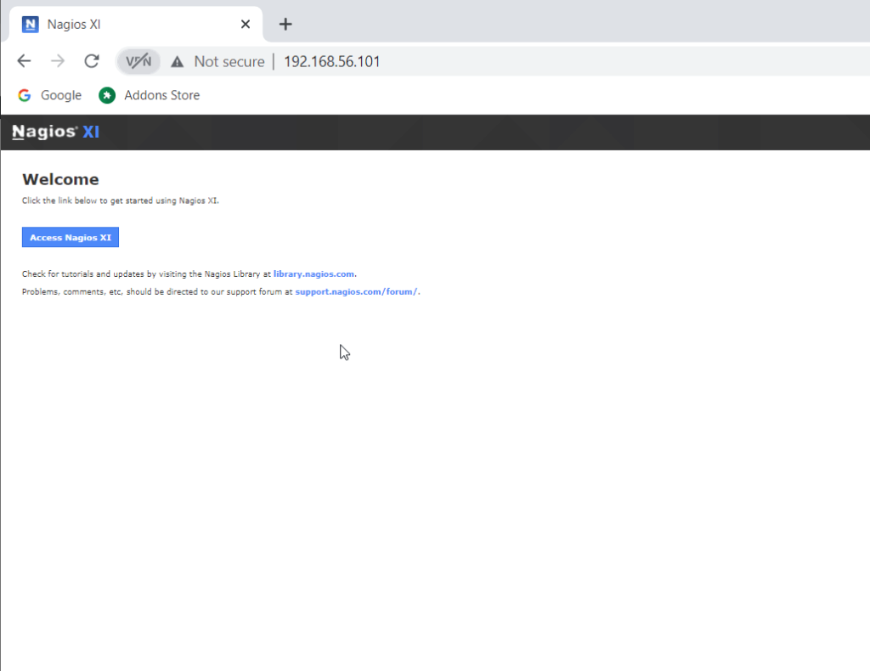Click the Access Nagios XI button

[71, 237]
